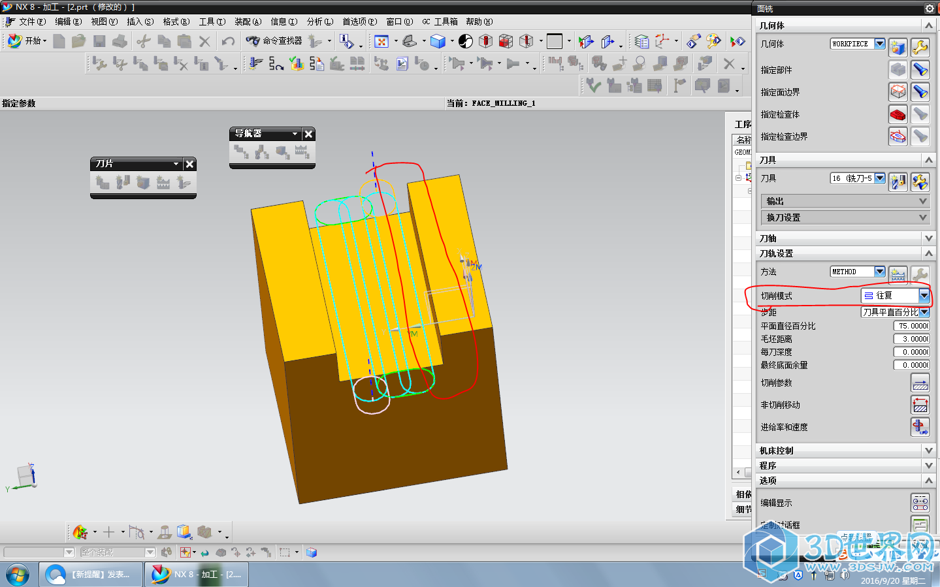Click the 面铣 dialog settings gear icon
The width and height of the screenshot is (940, 587).
[x=929, y=8]
